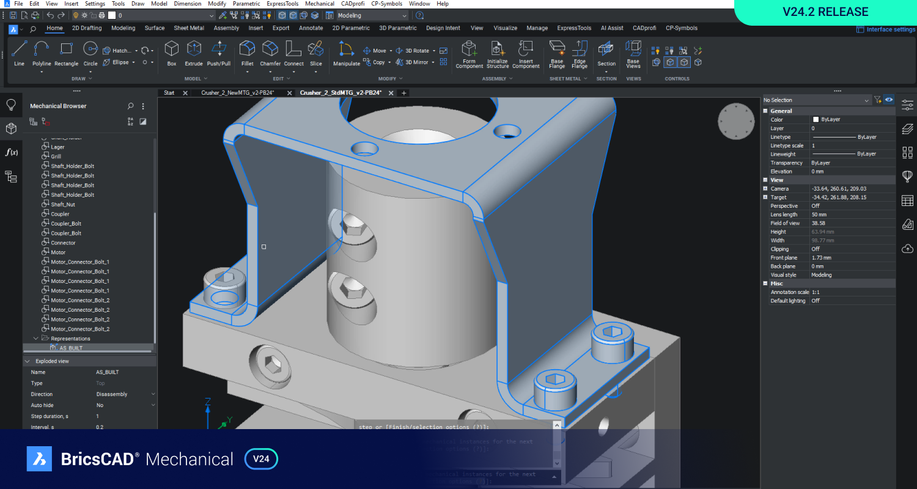Viewport: 917px width, 489px height.
Task: Expand the Camera property row
Action: (765, 189)
